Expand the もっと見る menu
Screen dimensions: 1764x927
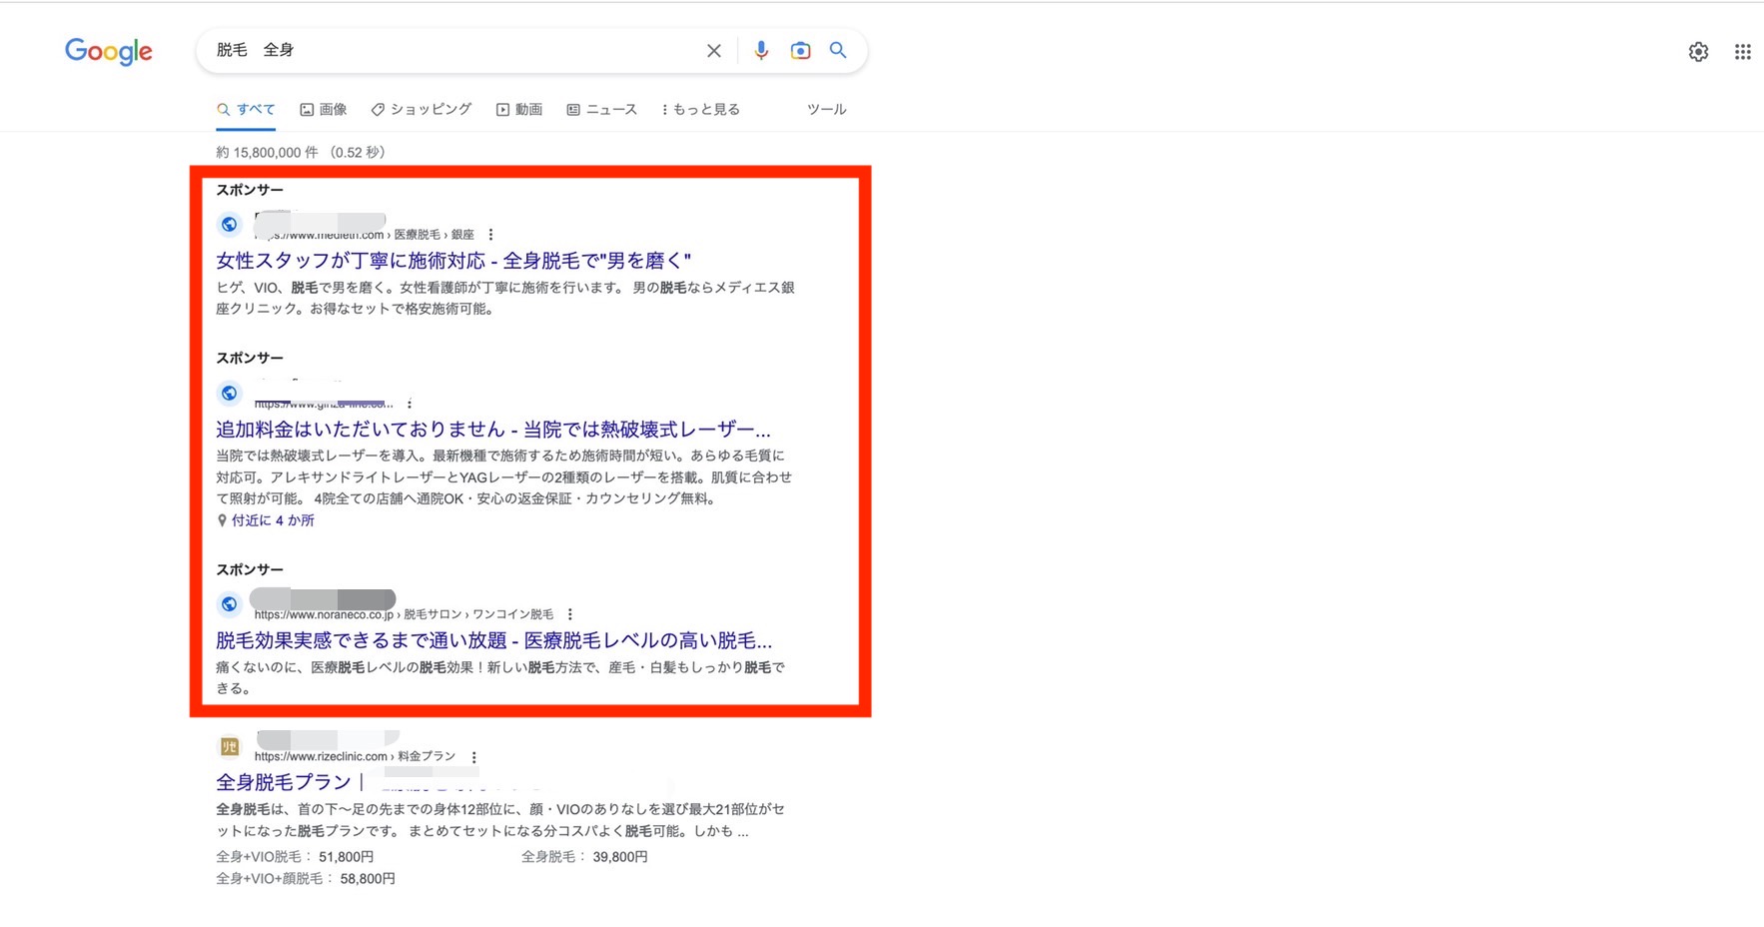700,110
